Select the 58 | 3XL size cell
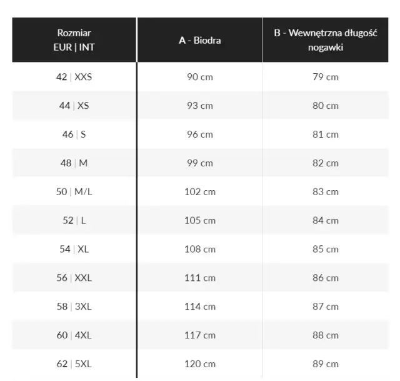Screen dimensions: 400x381 (x=74, y=307)
